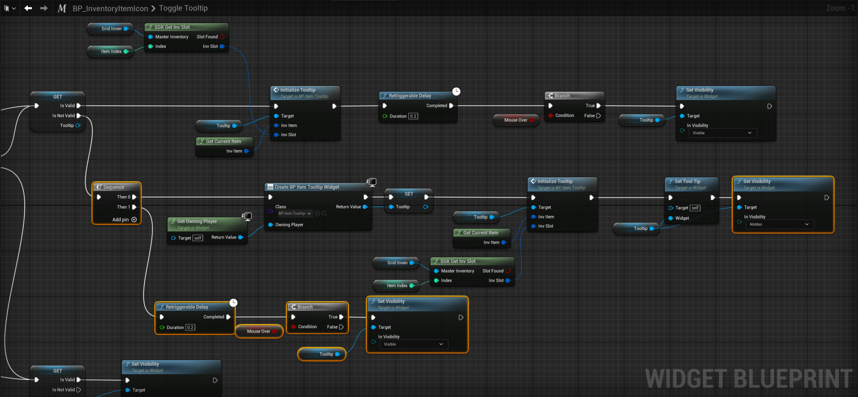Click the plus icon beside Add pin

pyautogui.click(x=134, y=220)
